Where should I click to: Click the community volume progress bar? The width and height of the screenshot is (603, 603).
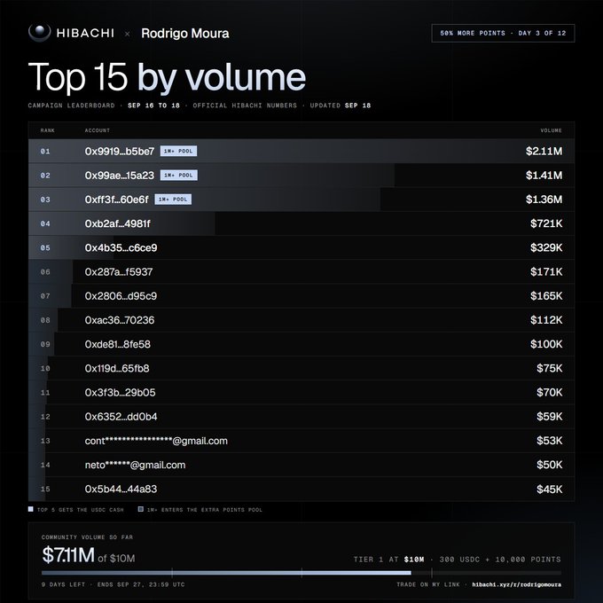click(301, 573)
